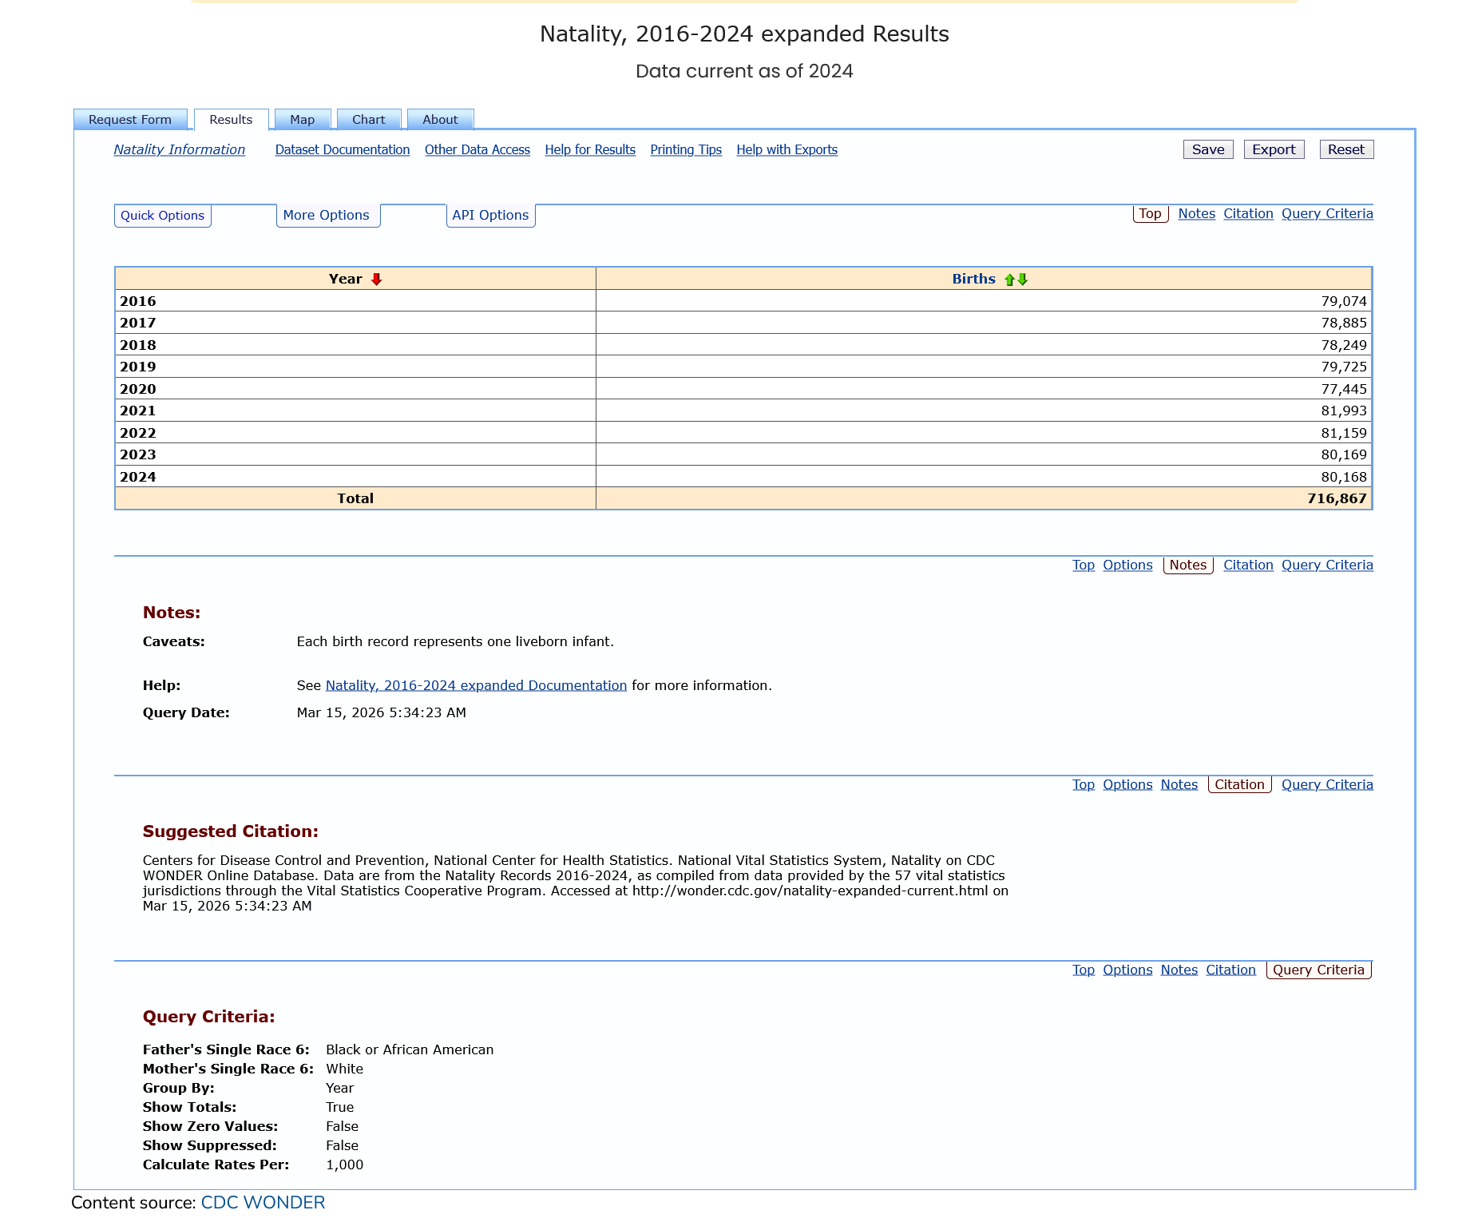Viewport: 1474px width, 1222px height.
Task: Click Citation link just above the Notes heading
Action: click(1248, 565)
